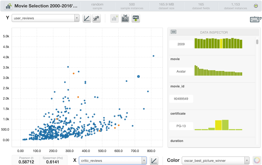Open the Color oscar_best_picture_winner dropdown
Viewport: 262px width, 165px height.
215,160
